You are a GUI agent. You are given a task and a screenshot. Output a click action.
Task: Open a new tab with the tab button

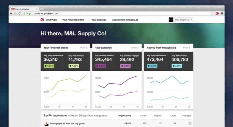point(42,9)
